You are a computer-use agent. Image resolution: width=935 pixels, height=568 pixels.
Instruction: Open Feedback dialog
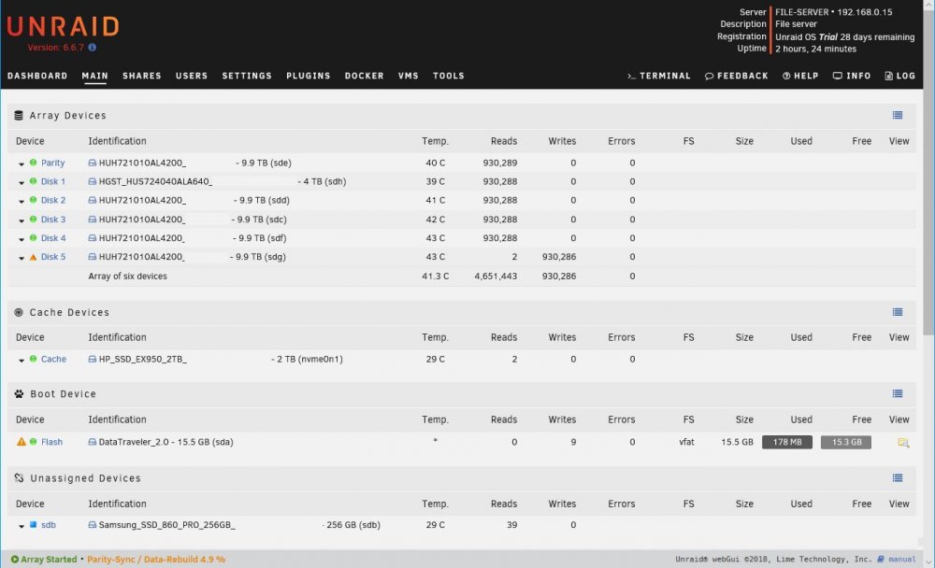pyautogui.click(x=737, y=76)
